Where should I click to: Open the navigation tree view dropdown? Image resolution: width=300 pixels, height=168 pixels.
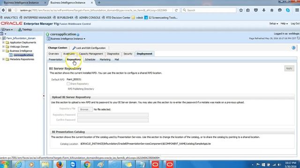click(3, 34)
